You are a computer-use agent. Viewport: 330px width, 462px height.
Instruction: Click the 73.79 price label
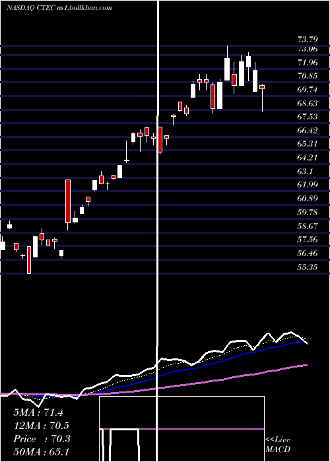[x=308, y=39]
